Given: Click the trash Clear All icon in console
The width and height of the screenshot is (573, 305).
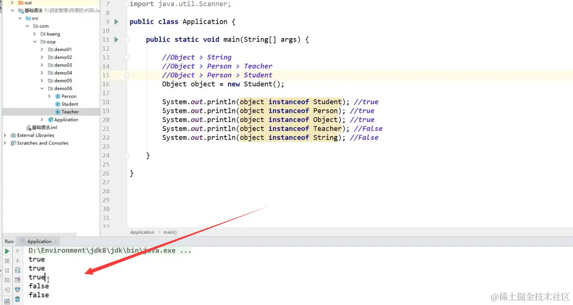Looking at the screenshot, I should (17, 299).
